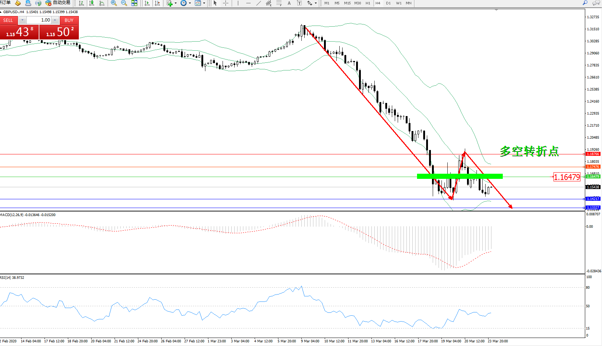Click the lot volume input field
602x346 pixels.
tap(39, 20)
